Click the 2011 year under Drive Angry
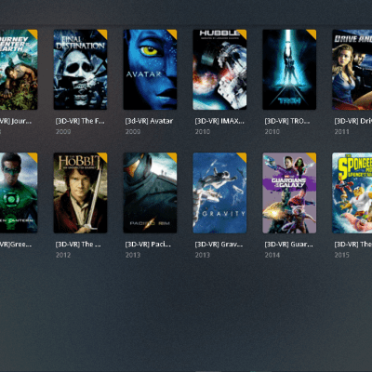Viewport: 372px width, 372px height. pyautogui.click(x=341, y=132)
